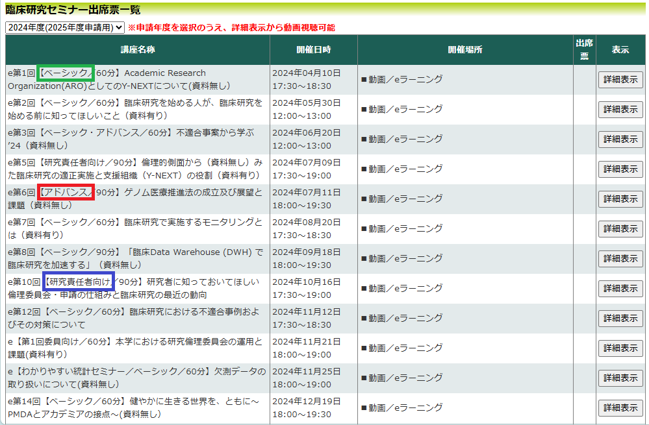Screen dimensions: 649x425
Task: Show details for 第1回委員向け 研究倫理委員会 seminar
Action: [x=620, y=348]
